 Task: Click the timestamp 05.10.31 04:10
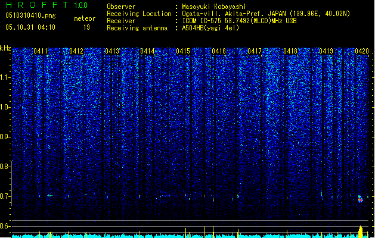click(x=30, y=27)
